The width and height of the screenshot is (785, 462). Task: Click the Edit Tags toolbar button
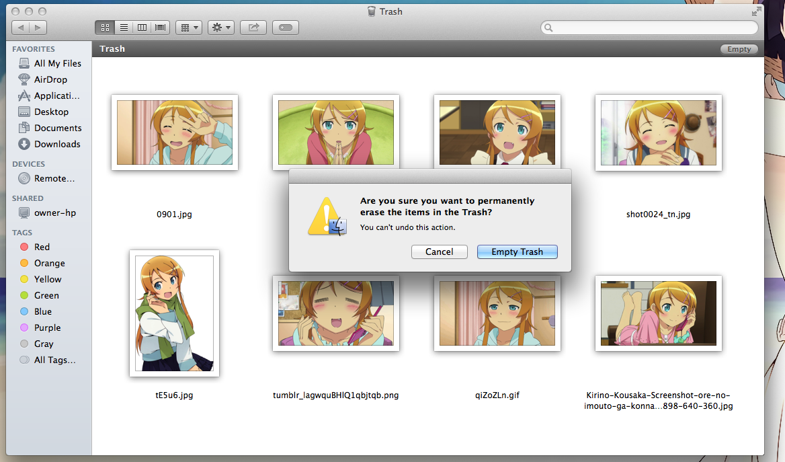click(286, 28)
